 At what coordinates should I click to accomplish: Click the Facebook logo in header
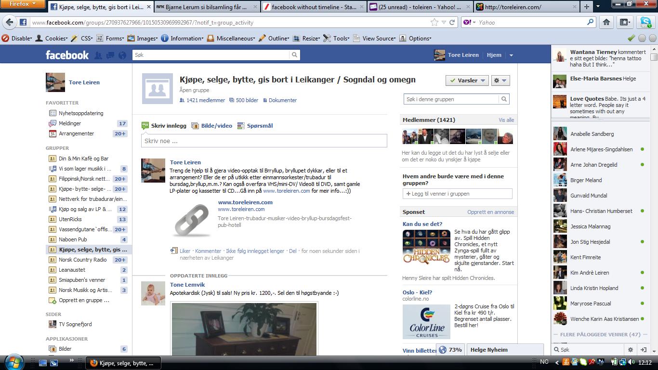tap(67, 55)
